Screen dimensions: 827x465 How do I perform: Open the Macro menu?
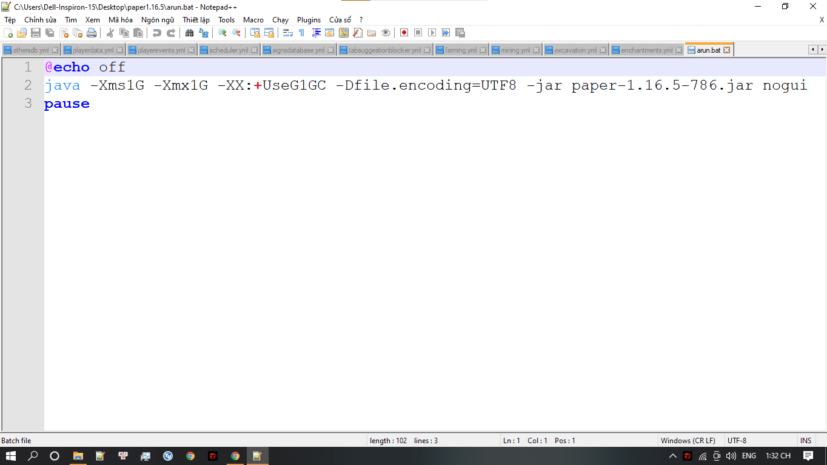coord(253,20)
